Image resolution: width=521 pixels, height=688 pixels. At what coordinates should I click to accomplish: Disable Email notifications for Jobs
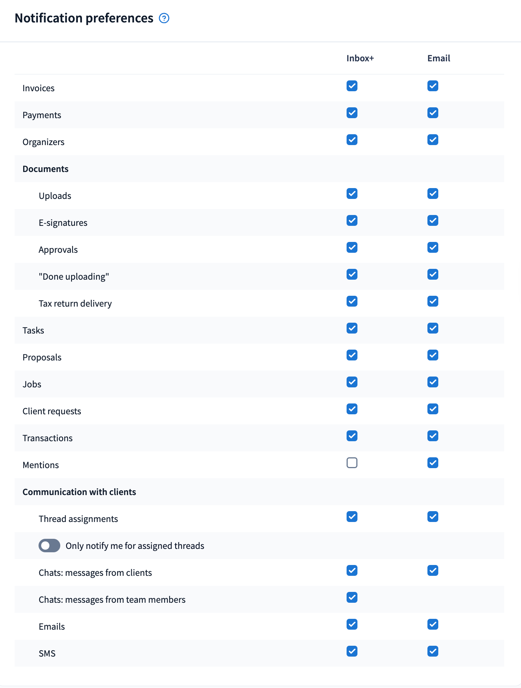(x=433, y=382)
